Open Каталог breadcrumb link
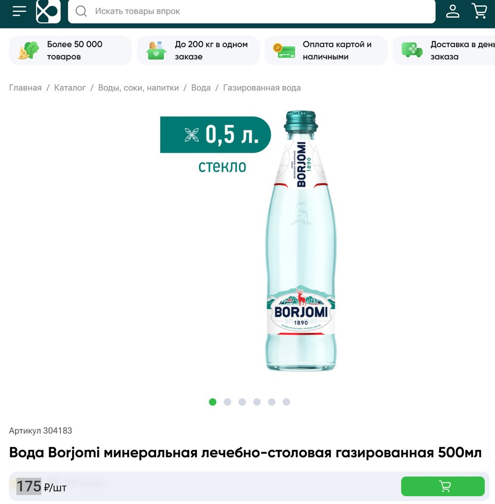This screenshot has height=504, width=495. point(70,88)
